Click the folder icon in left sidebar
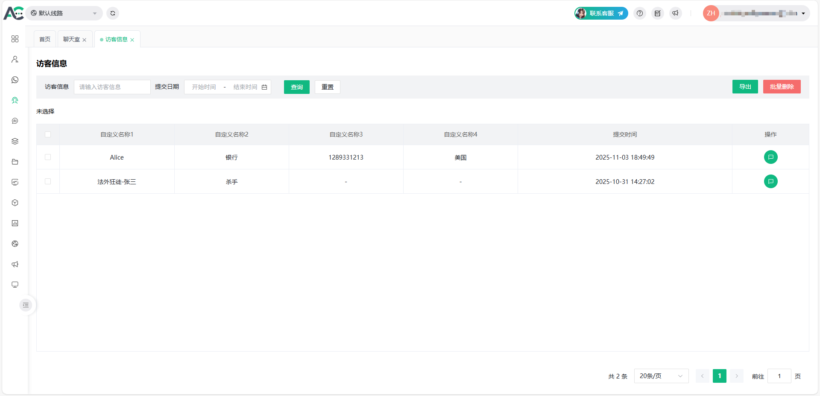 tap(15, 162)
